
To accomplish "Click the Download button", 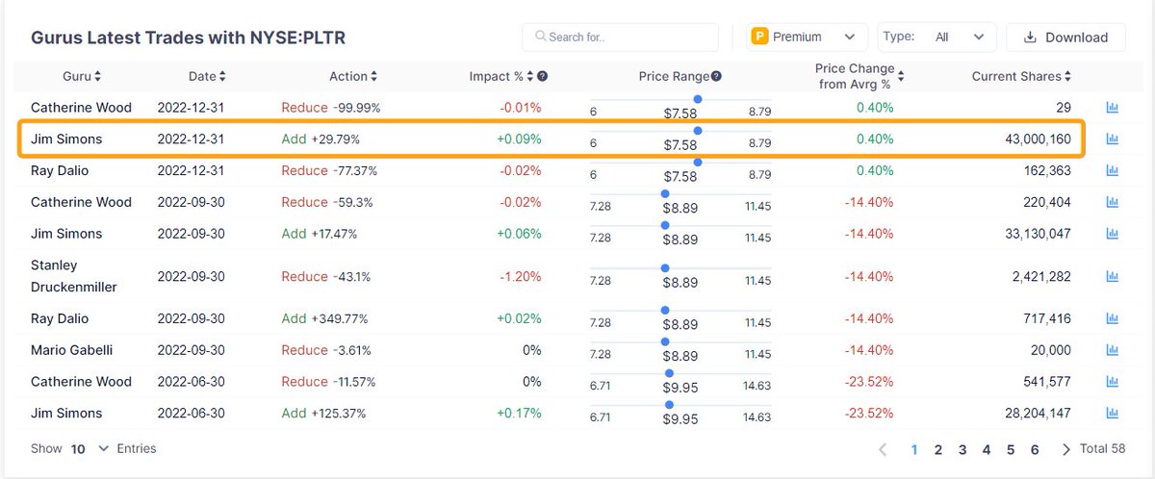I will click(1065, 38).
